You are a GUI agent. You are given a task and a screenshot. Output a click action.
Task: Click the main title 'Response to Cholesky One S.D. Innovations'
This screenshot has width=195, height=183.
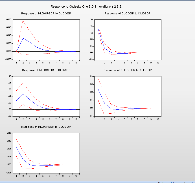[x=86, y=6]
